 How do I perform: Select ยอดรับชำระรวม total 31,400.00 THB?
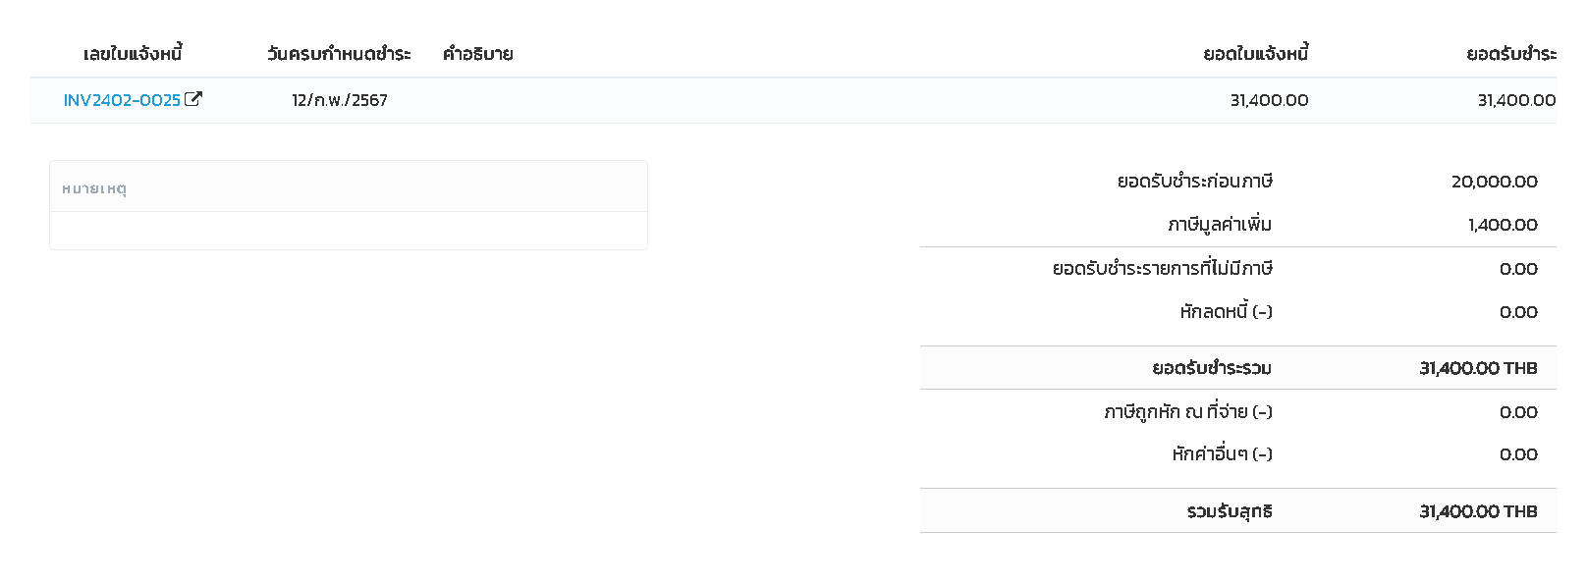[x=1478, y=368]
